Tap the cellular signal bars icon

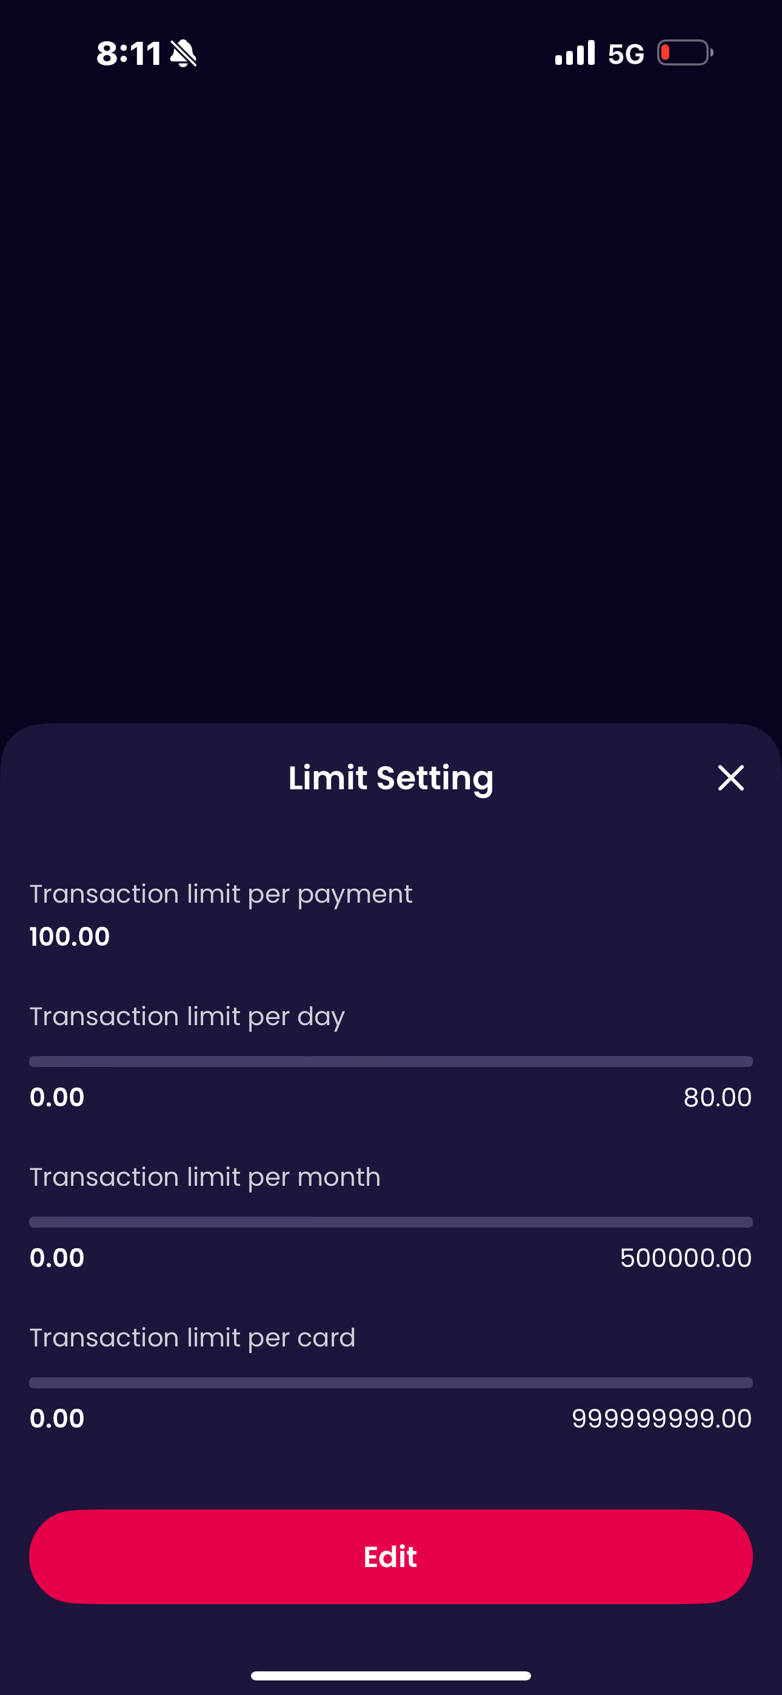click(575, 53)
